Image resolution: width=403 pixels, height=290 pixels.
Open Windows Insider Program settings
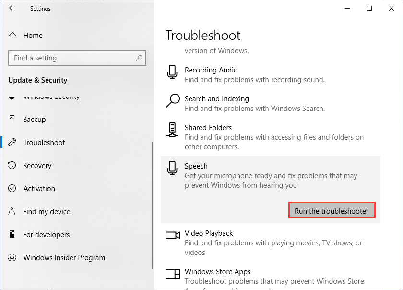(x=64, y=257)
